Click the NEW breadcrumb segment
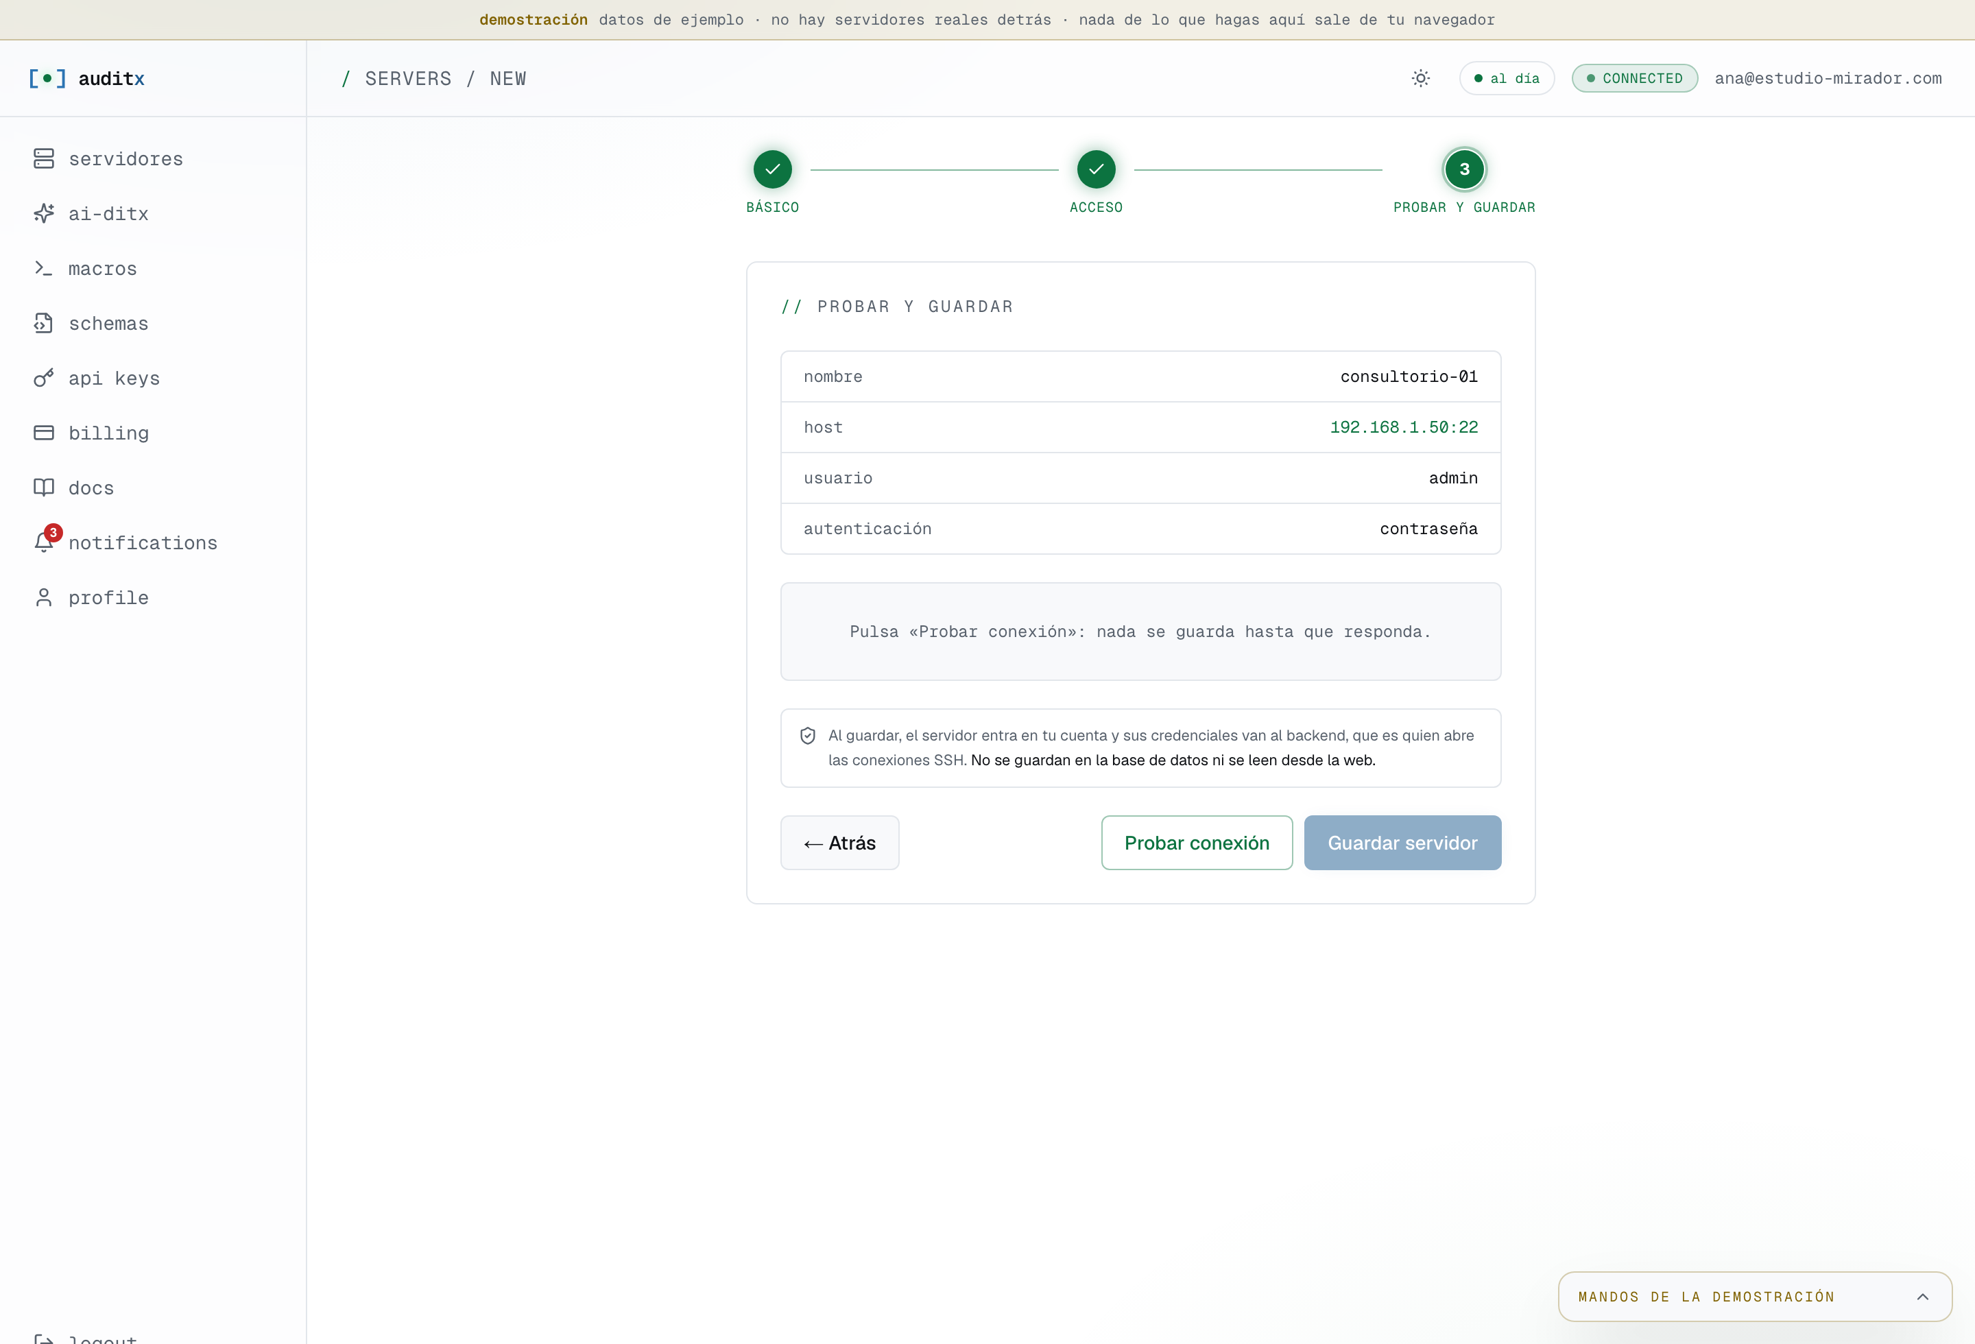 click(x=508, y=79)
